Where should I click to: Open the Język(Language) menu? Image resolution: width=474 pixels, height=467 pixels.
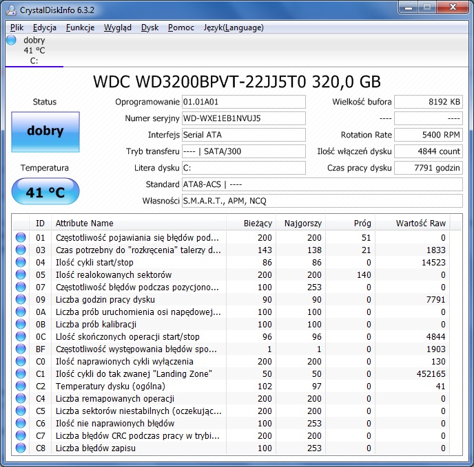click(234, 28)
